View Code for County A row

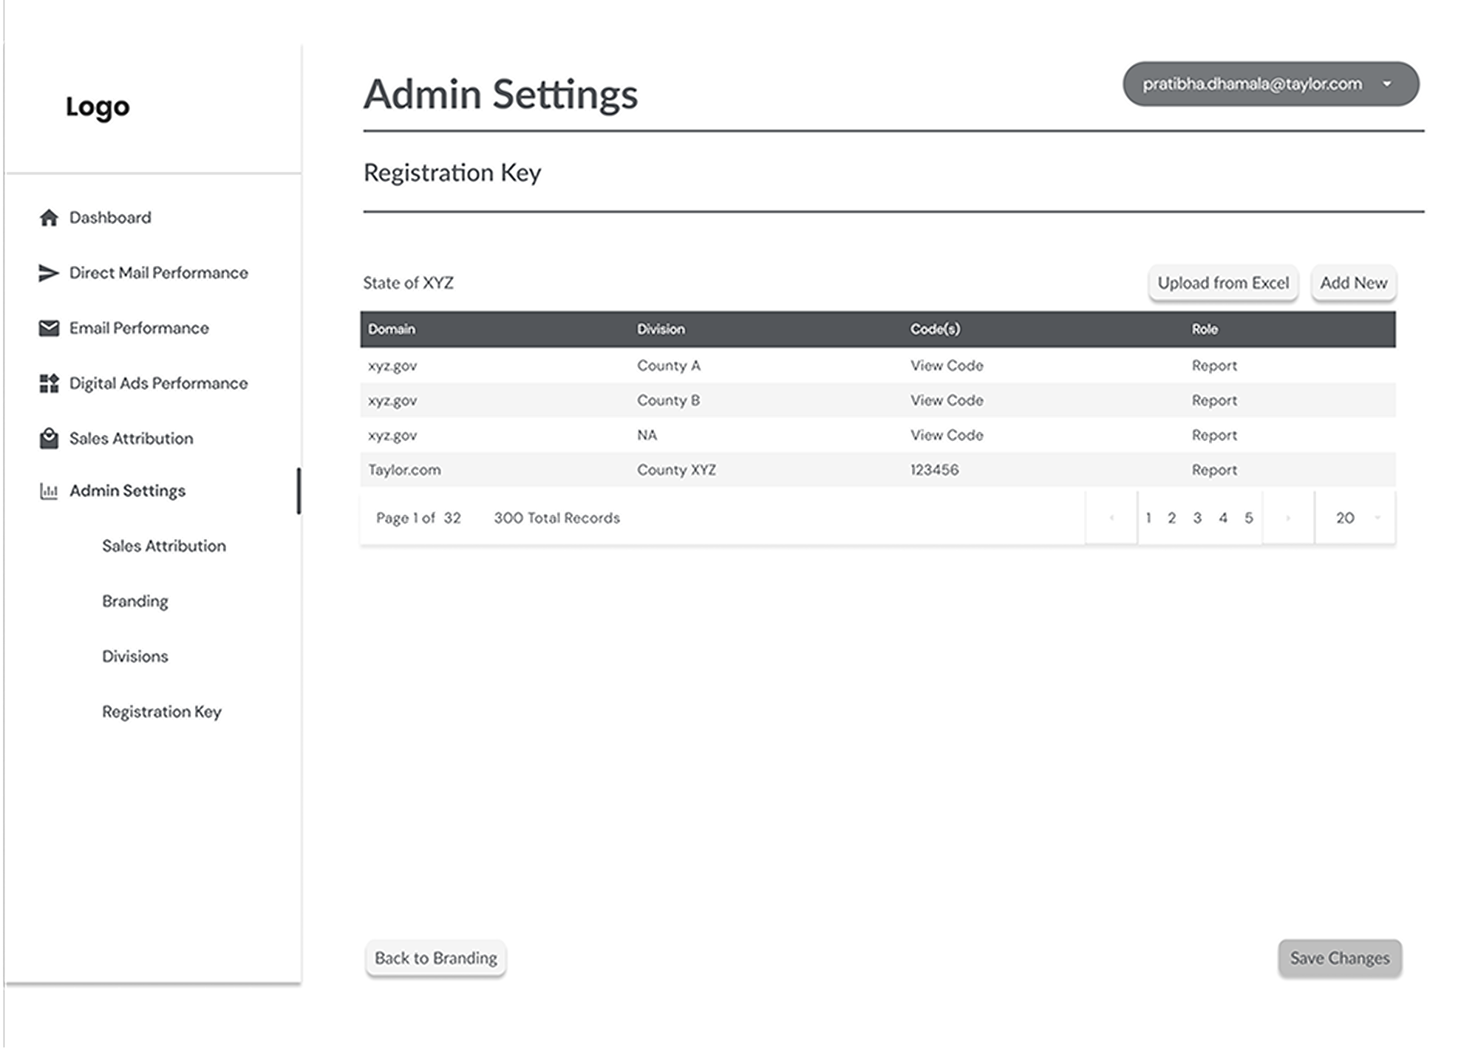pos(947,366)
